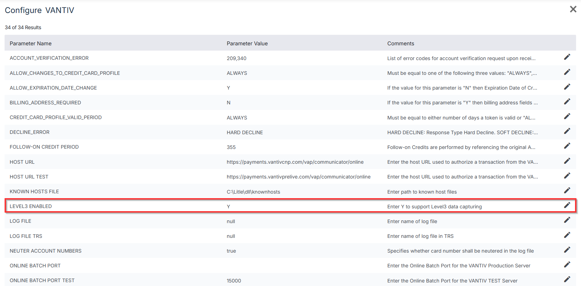Edit the LOG FILE row with the Enter name of log file comment
Viewport: 581px width, 286px height.
pos(567,220)
